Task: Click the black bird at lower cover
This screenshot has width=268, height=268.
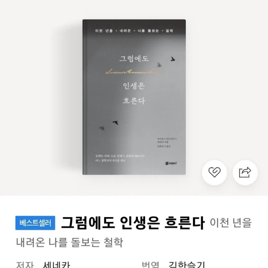Action: (115, 122)
